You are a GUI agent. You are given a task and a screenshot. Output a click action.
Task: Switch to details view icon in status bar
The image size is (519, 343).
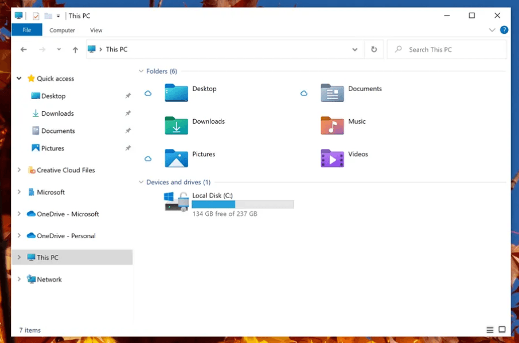(x=490, y=329)
